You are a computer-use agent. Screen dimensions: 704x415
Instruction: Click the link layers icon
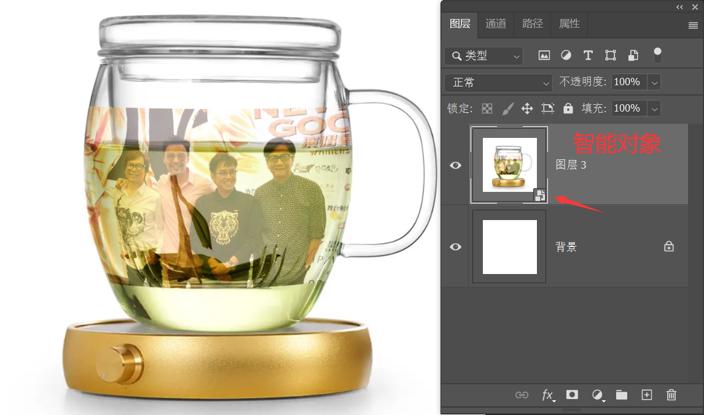[522, 395]
